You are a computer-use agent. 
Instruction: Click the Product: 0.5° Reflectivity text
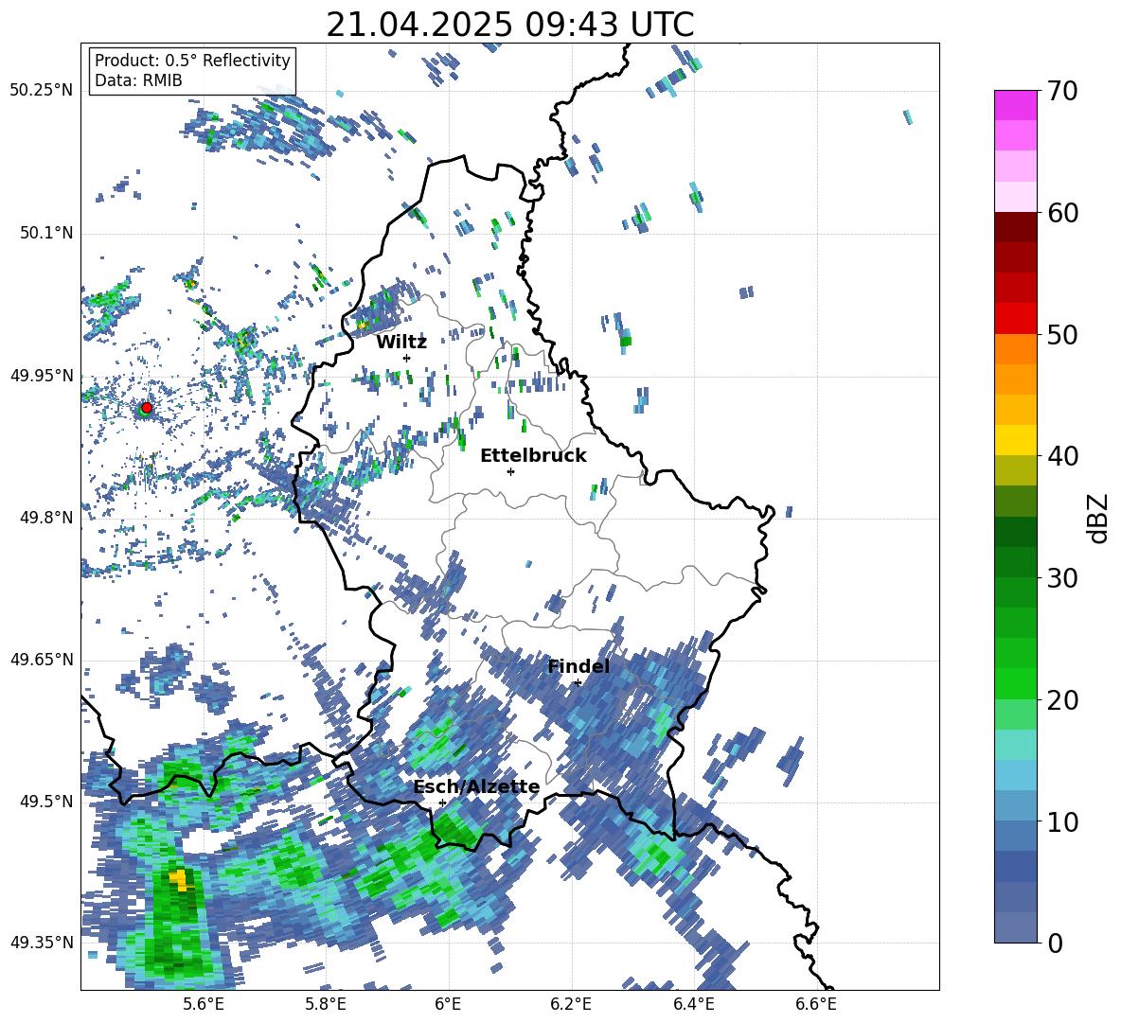[x=192, y=60]
